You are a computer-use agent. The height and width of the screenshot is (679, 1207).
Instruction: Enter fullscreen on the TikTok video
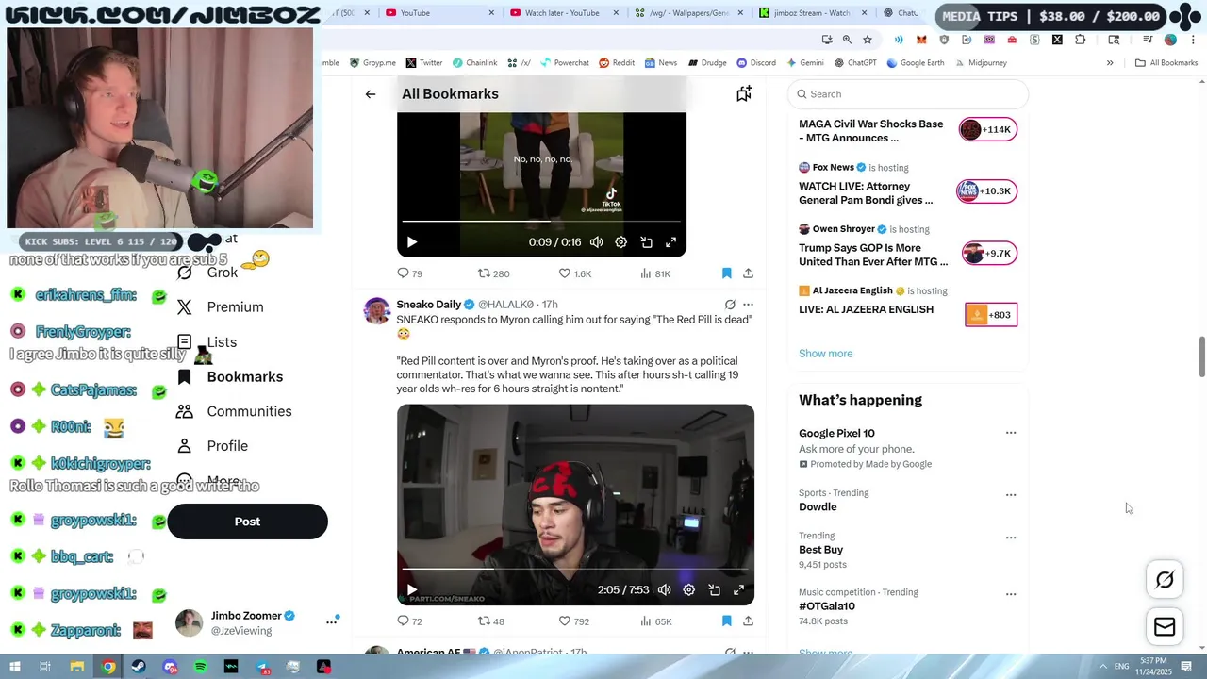click(x=670, y=242)
